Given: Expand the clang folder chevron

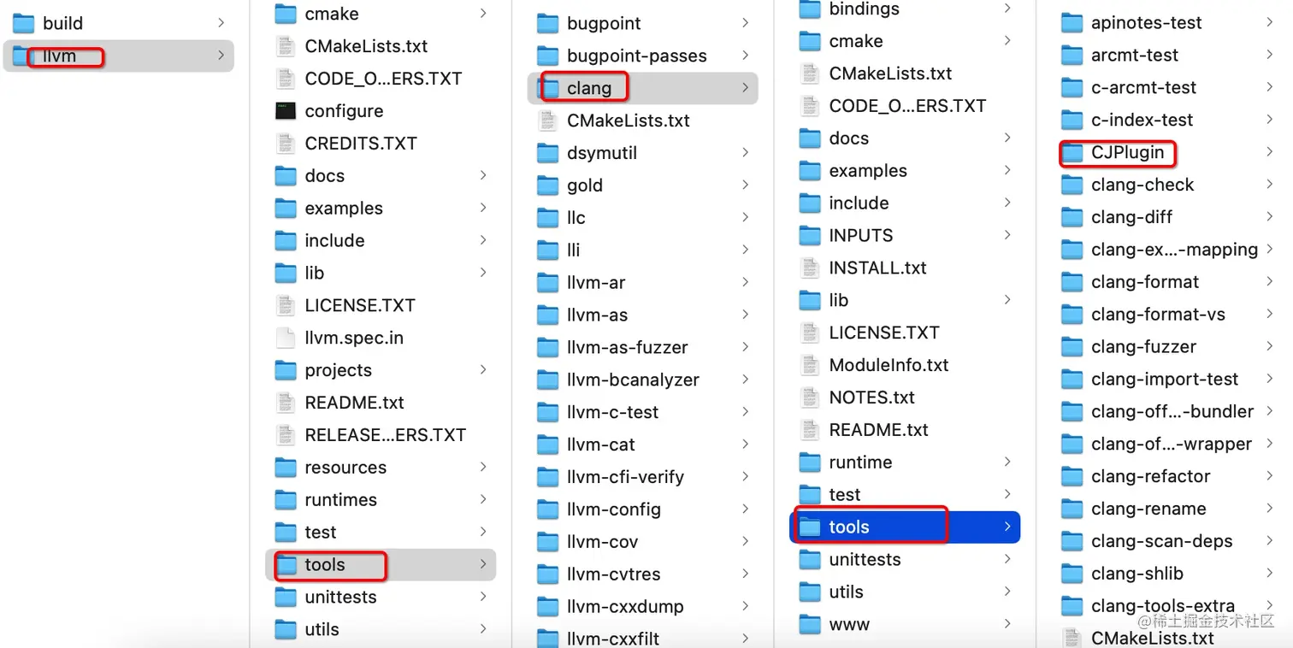Looking at the screenshot, I should tap(746, 87).
